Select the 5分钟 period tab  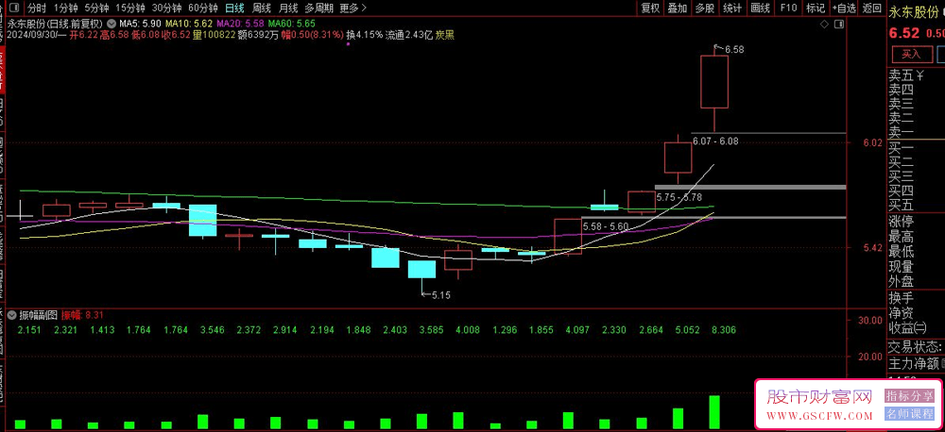tap(96, 8)
